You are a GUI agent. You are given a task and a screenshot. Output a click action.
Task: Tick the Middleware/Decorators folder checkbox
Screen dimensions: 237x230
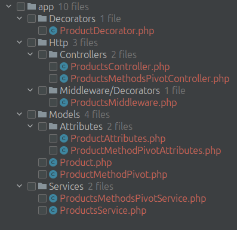point(42,90)
